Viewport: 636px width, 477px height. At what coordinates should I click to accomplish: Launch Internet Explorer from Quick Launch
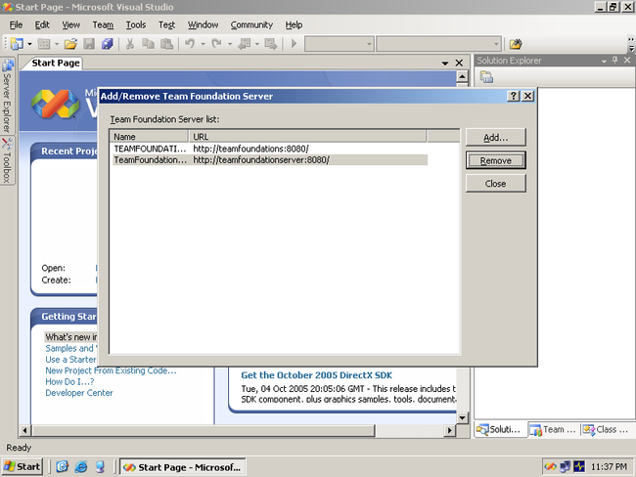point(81,467)
